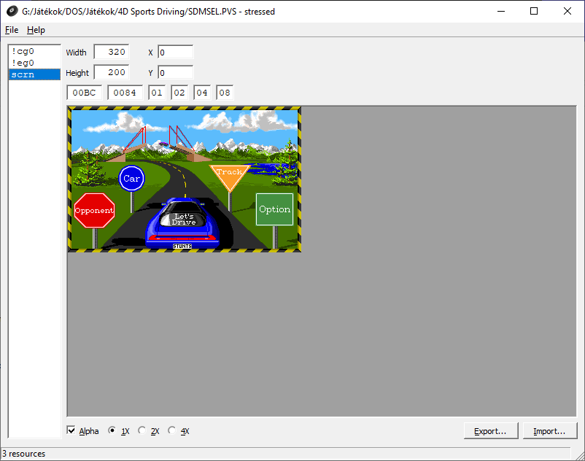Minimize the stressed window
585x461 pixels.
click(x=501, y=11)
